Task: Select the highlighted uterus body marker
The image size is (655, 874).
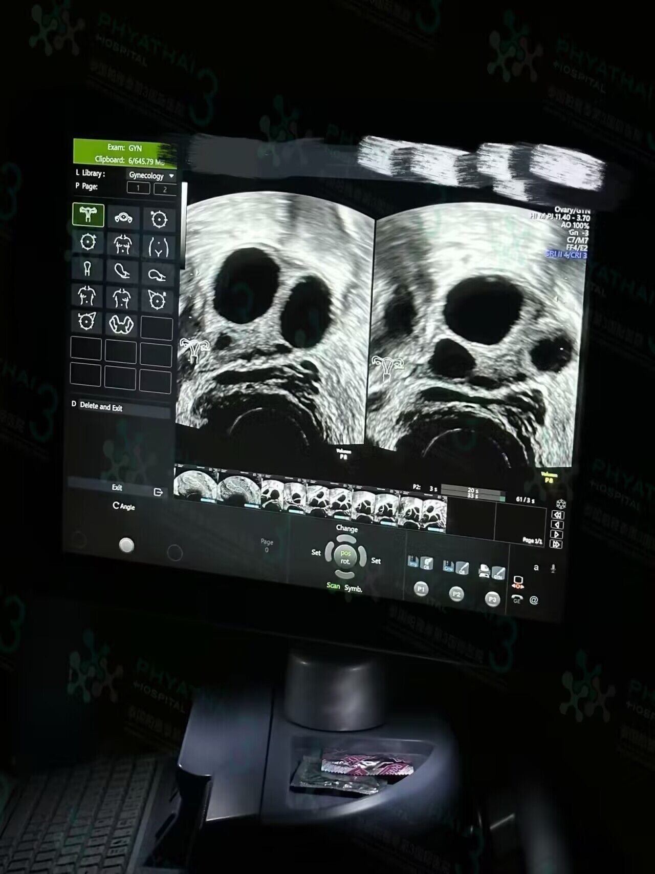Action: tap(88, 215)
